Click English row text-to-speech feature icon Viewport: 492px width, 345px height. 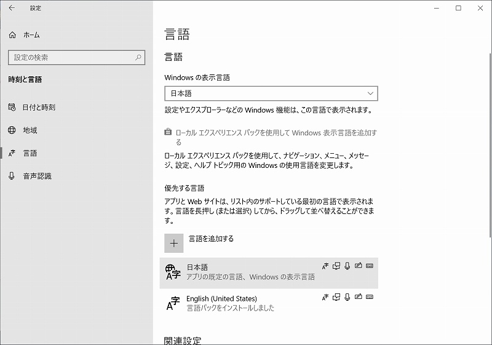(336, 297)
